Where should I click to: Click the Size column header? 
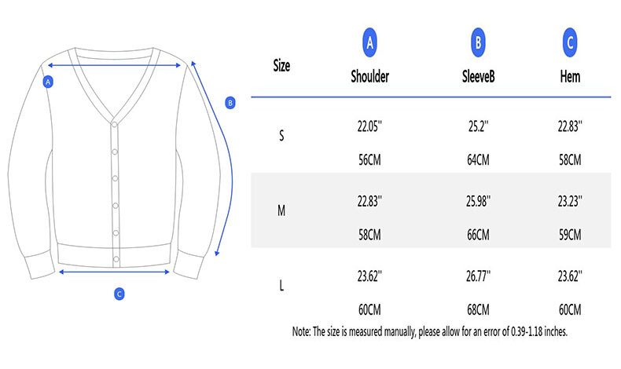tap(281, 66)
